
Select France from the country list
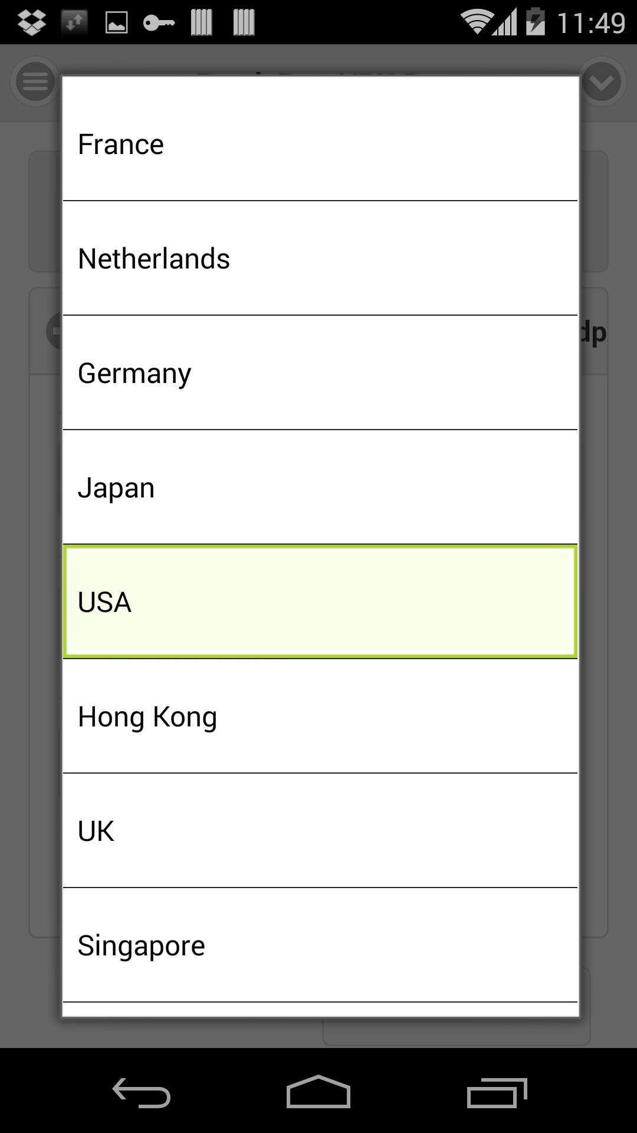point(320,145)
